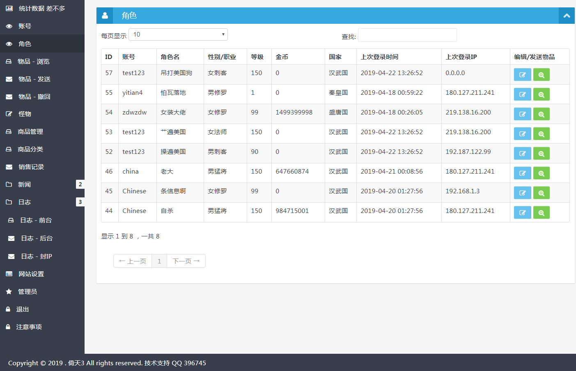
Task: Click the 日志 badge showing 3
Action: 80,202
